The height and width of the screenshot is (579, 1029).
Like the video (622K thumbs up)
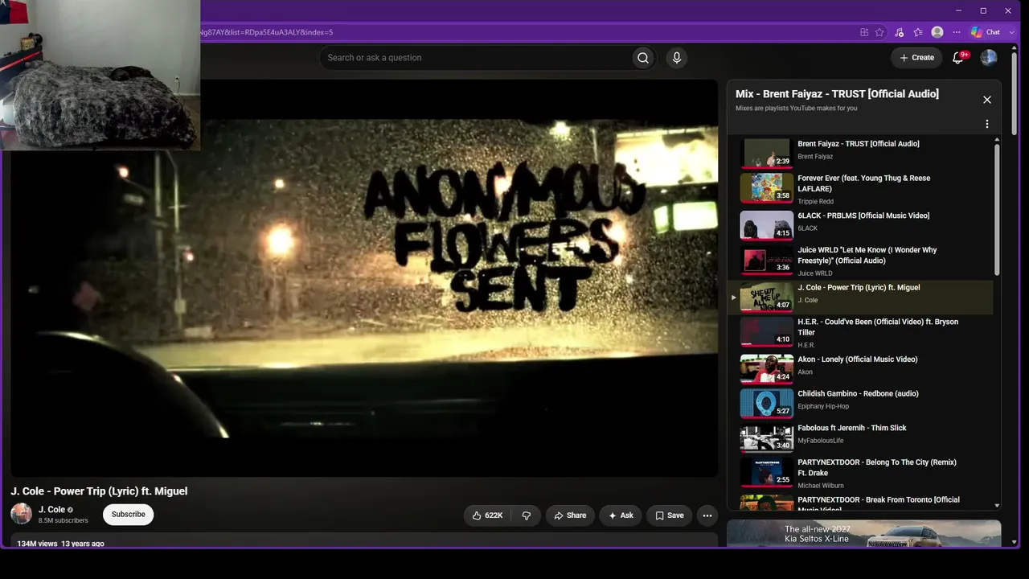(488, 515)
